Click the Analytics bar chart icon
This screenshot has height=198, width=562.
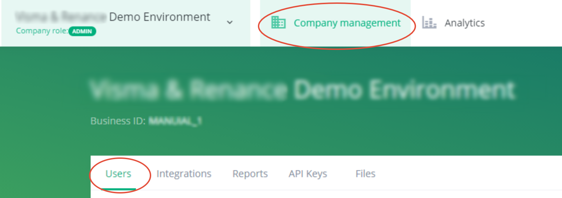coord(429,23)
